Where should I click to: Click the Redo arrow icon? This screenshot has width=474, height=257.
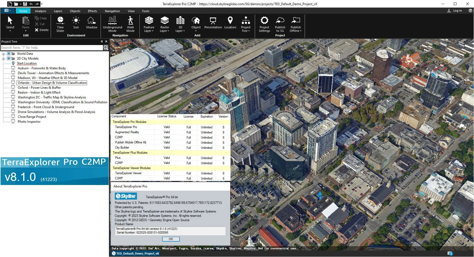point(37,4)
